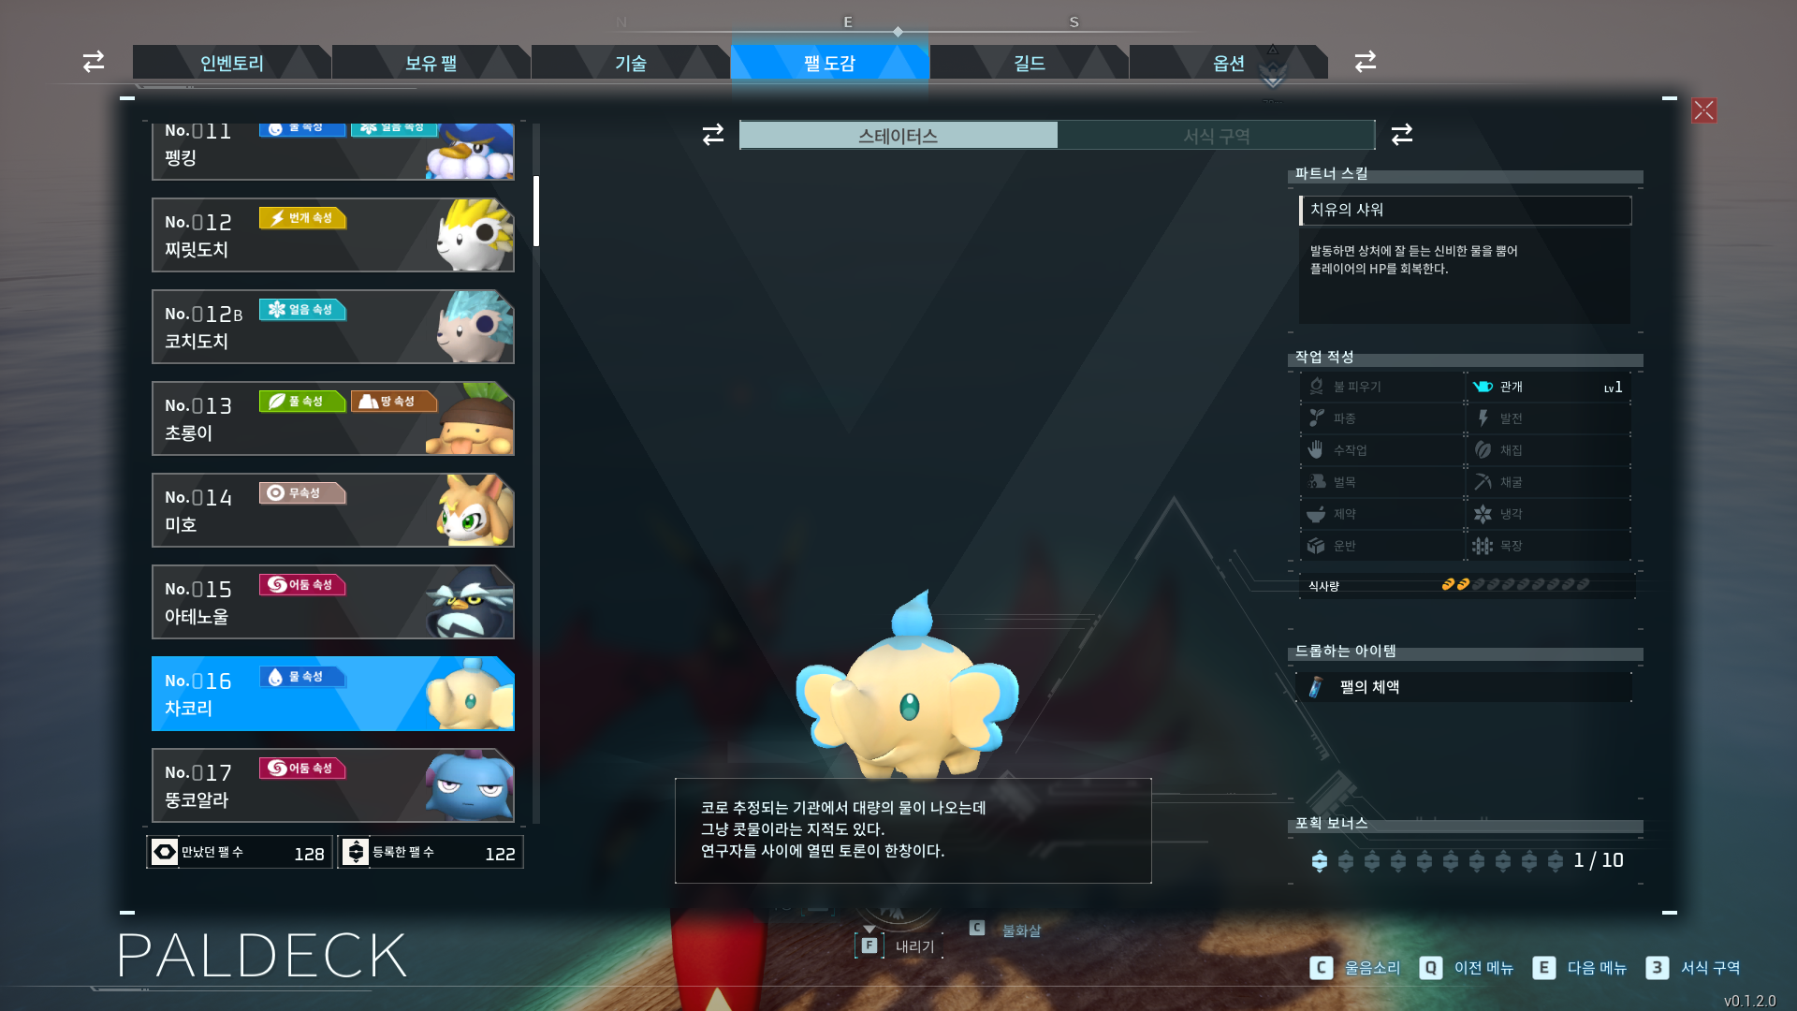Select No.011 펭킹 entry
The width and height of the screenshot is (1797, 1011).
click(333, 150)
